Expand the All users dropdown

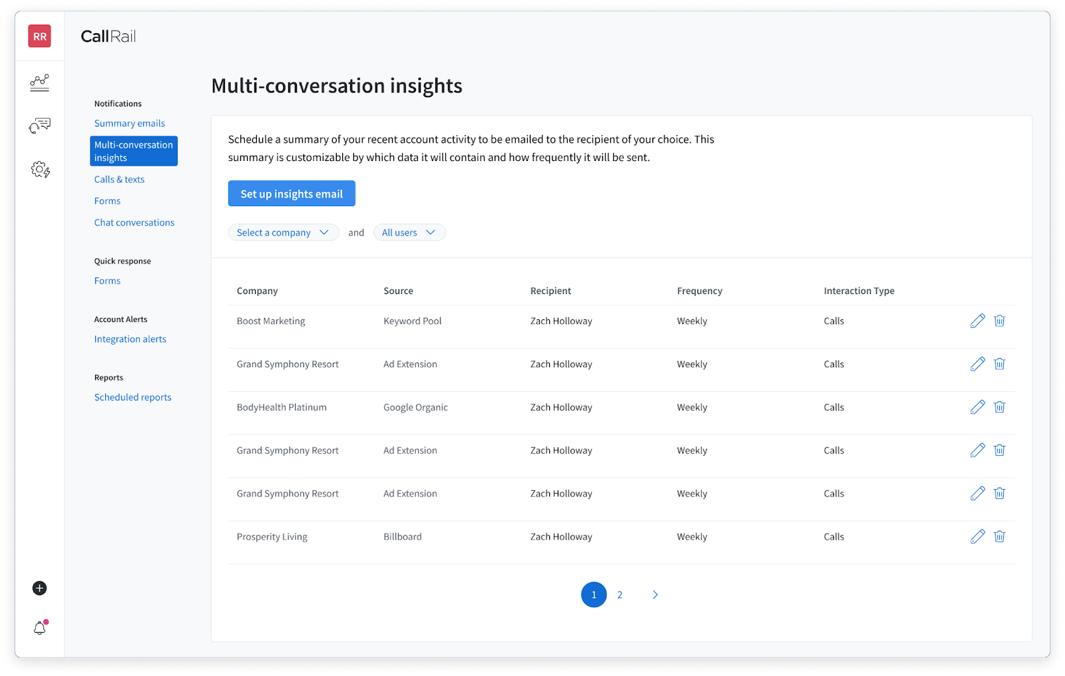tap(409, 232)
